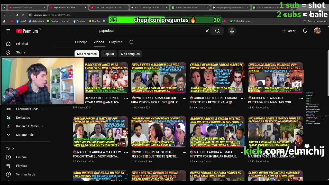Play CHIBOLA PALTEADA POR MAMITAS thumbnail
The width and height of the screenshot is (329, 185).
coord(275,78)
